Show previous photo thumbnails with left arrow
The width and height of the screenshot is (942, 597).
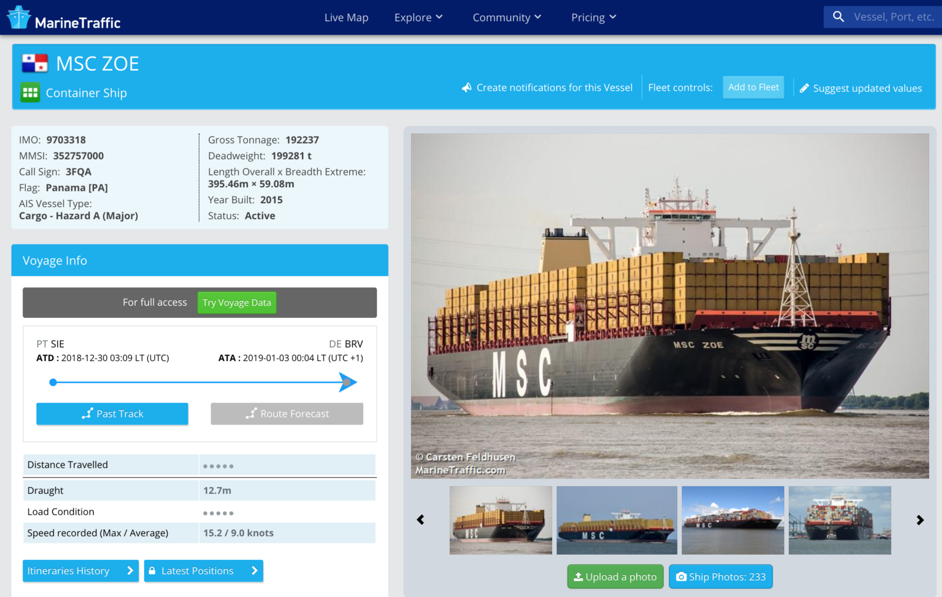[x=420, y=520]
